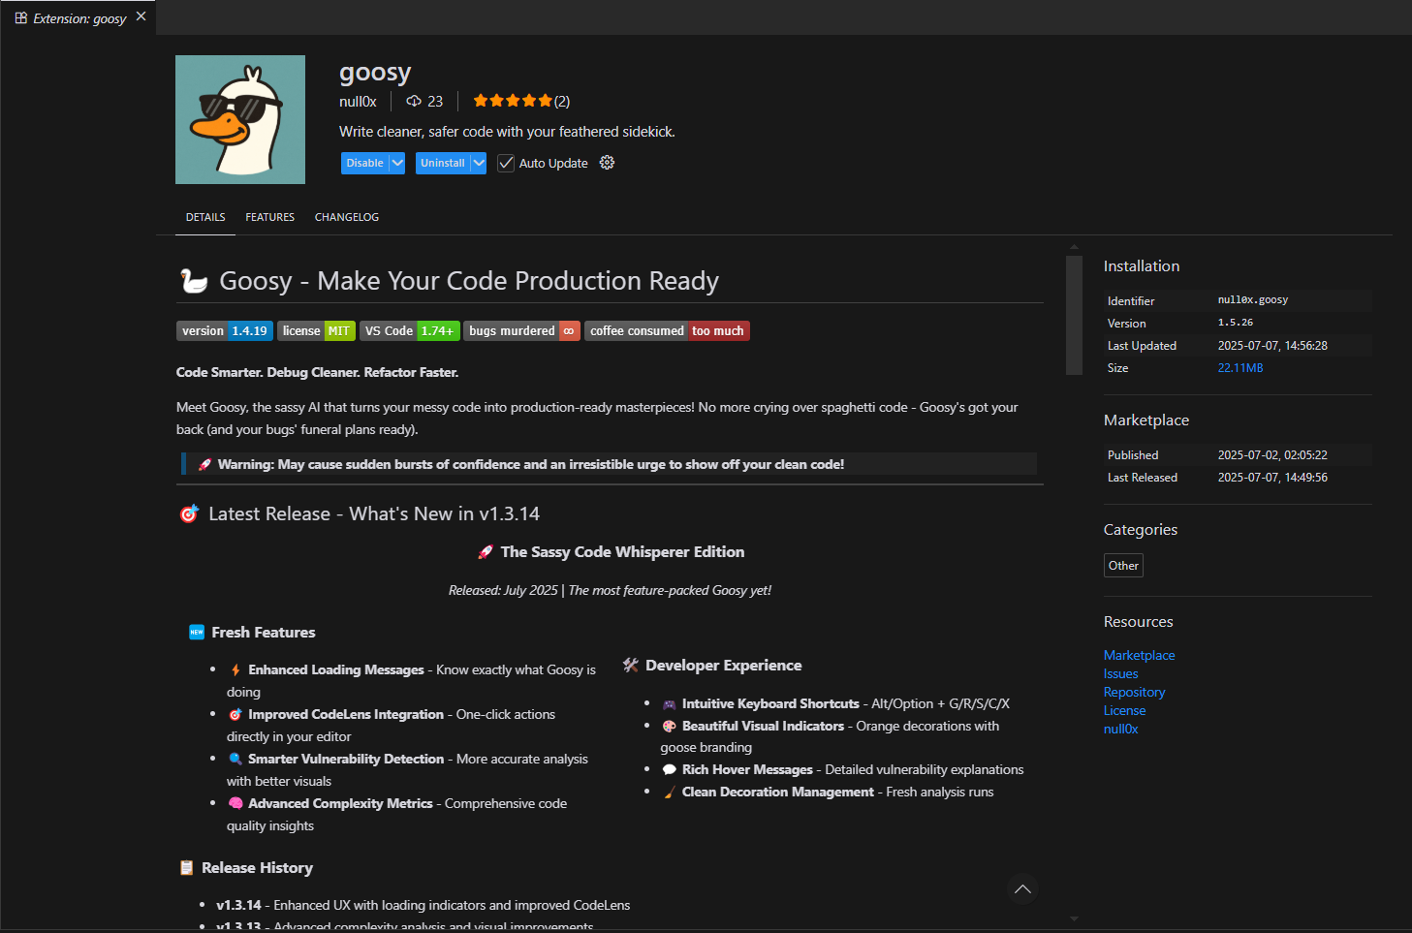The image size is (1412, 933).
Task: Click the five-star rating icons
Action: click(x=513, y=101)
